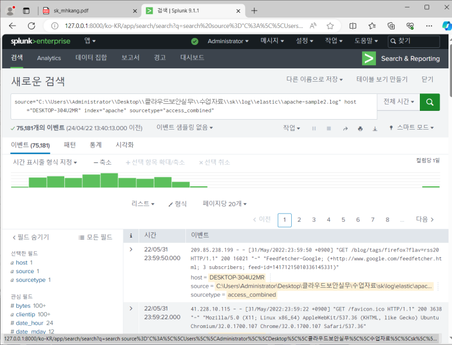Image resolution: width=452 pixels, height=345 pixels.
Task: Click into the search query input
Action: coord(194,106)
